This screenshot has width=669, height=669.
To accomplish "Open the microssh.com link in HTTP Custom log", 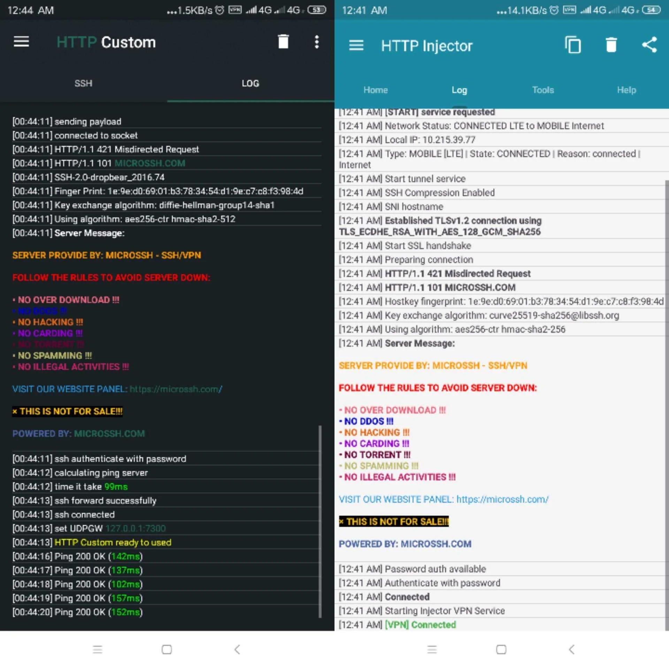I will tap(176, 389).
